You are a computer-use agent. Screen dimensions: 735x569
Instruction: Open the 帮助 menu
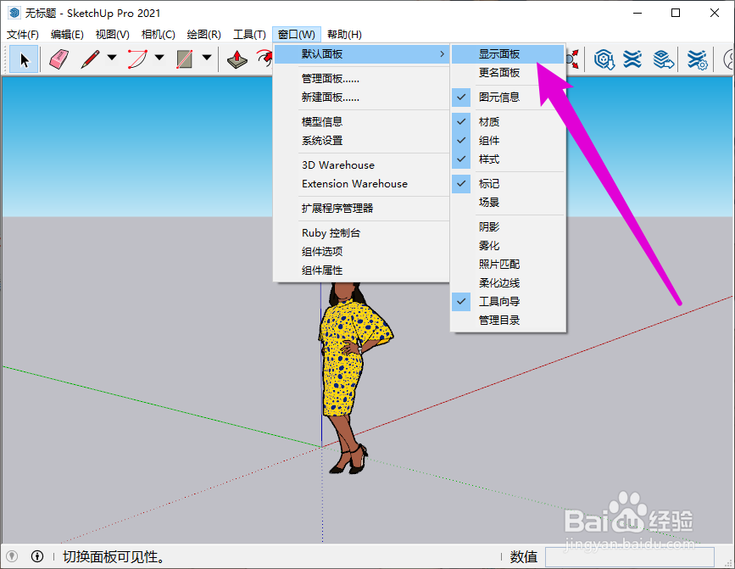click(342, 34)
